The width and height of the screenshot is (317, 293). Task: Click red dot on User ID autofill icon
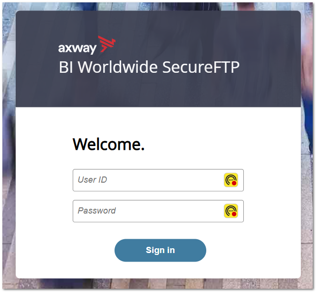[234, 183]
